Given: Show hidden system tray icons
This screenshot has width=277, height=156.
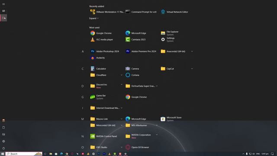Looking at the screenshot, I should [x=243, y=154].
